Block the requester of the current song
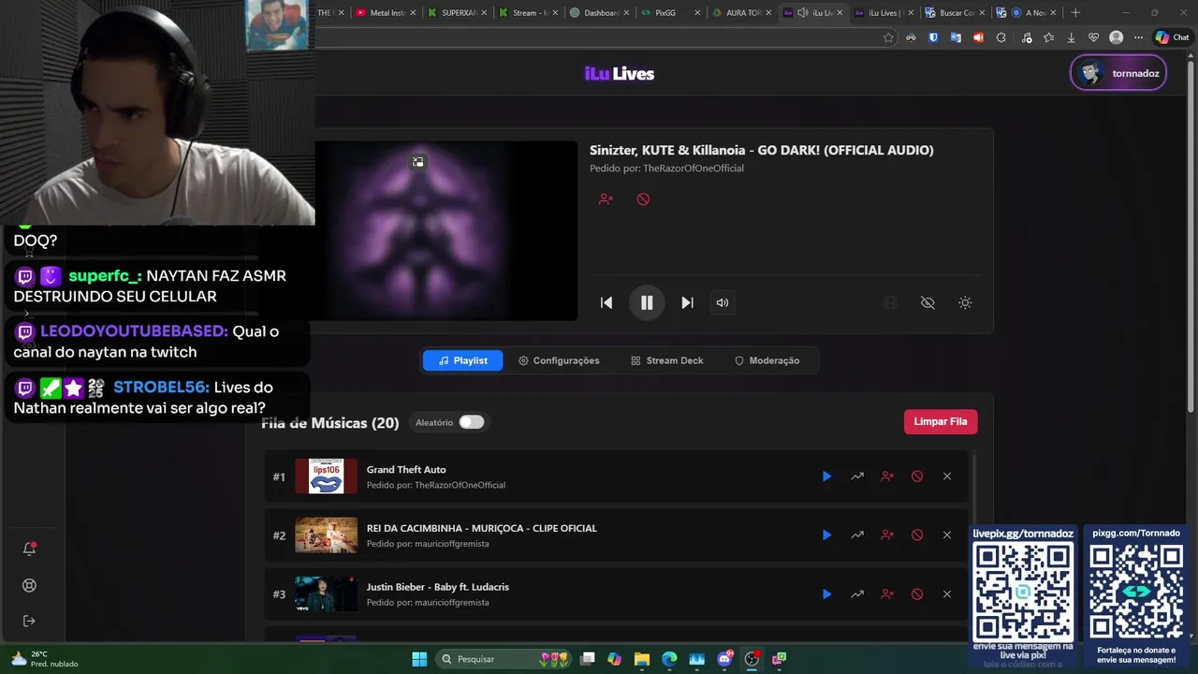1198x674 pixels. 606,199
